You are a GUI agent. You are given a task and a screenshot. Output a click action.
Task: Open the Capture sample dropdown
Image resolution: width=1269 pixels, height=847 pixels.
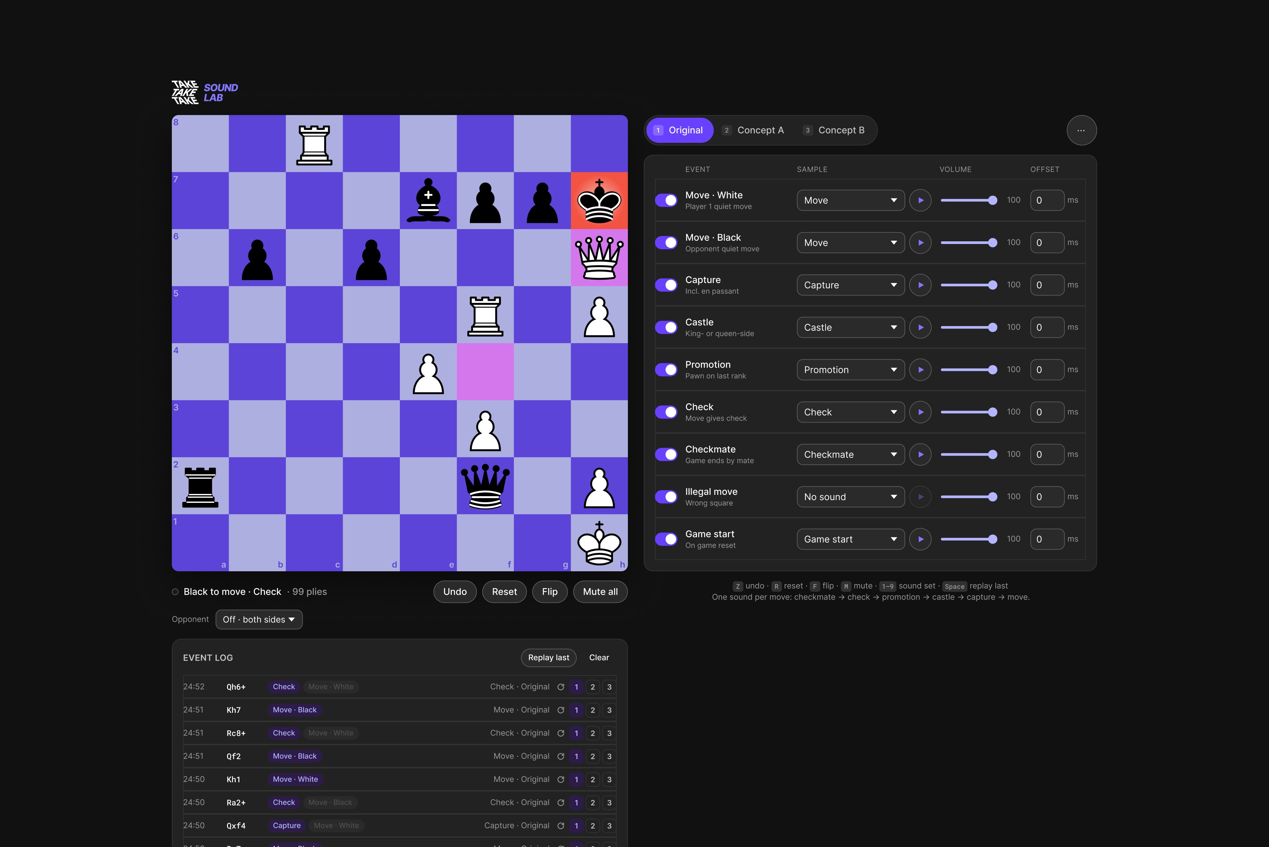point(851,285)
